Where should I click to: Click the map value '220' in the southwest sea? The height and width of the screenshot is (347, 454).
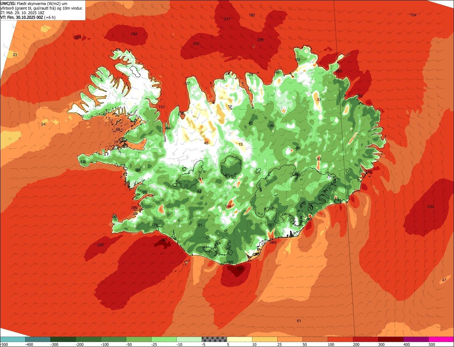100,245
